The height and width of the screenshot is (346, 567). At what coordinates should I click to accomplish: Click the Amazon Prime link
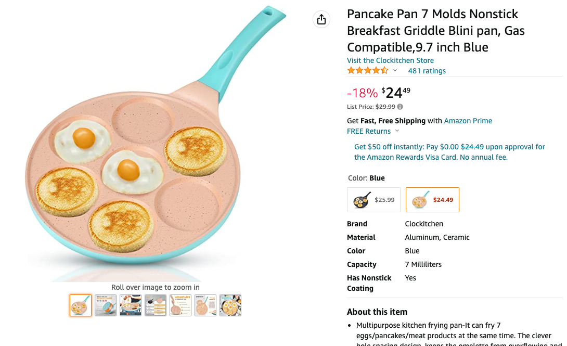(468, 120)
